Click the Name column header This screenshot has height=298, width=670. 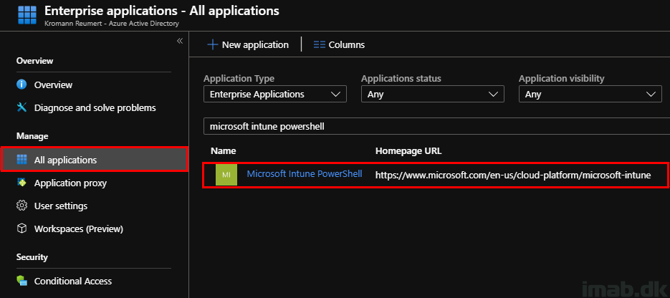tap(224, 150)
